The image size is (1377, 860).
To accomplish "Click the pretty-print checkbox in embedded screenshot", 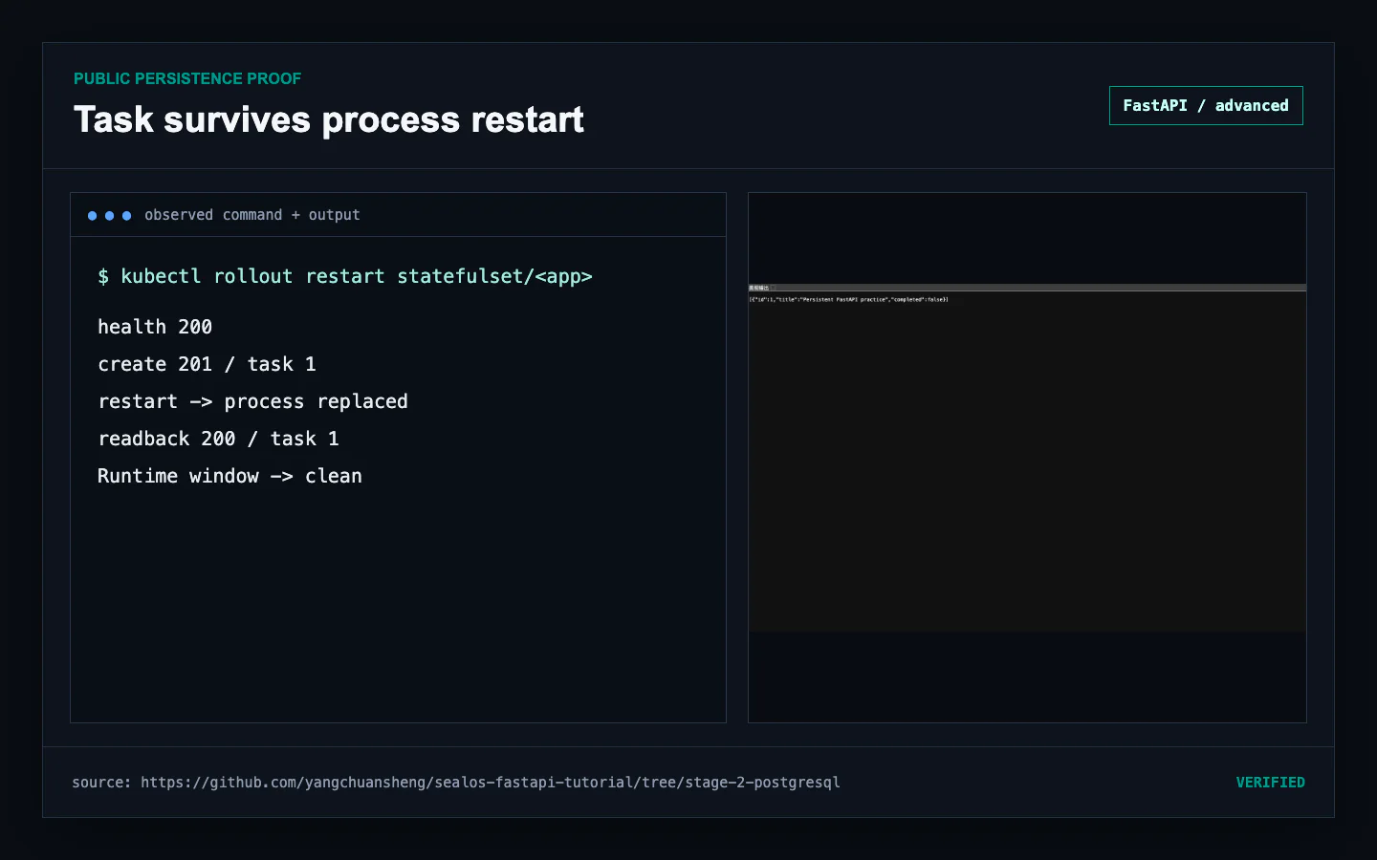I will pos(773,288).
